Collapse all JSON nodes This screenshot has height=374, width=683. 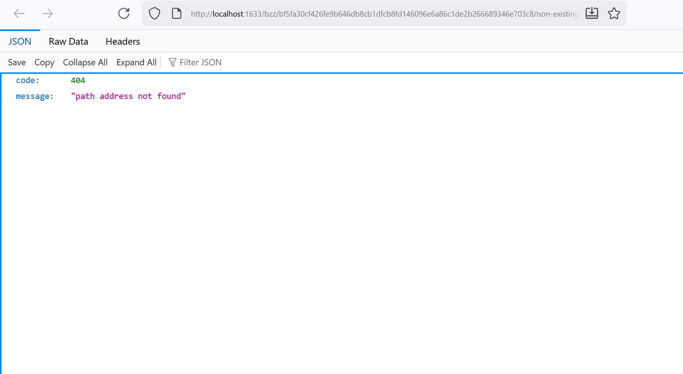(85, 62)
